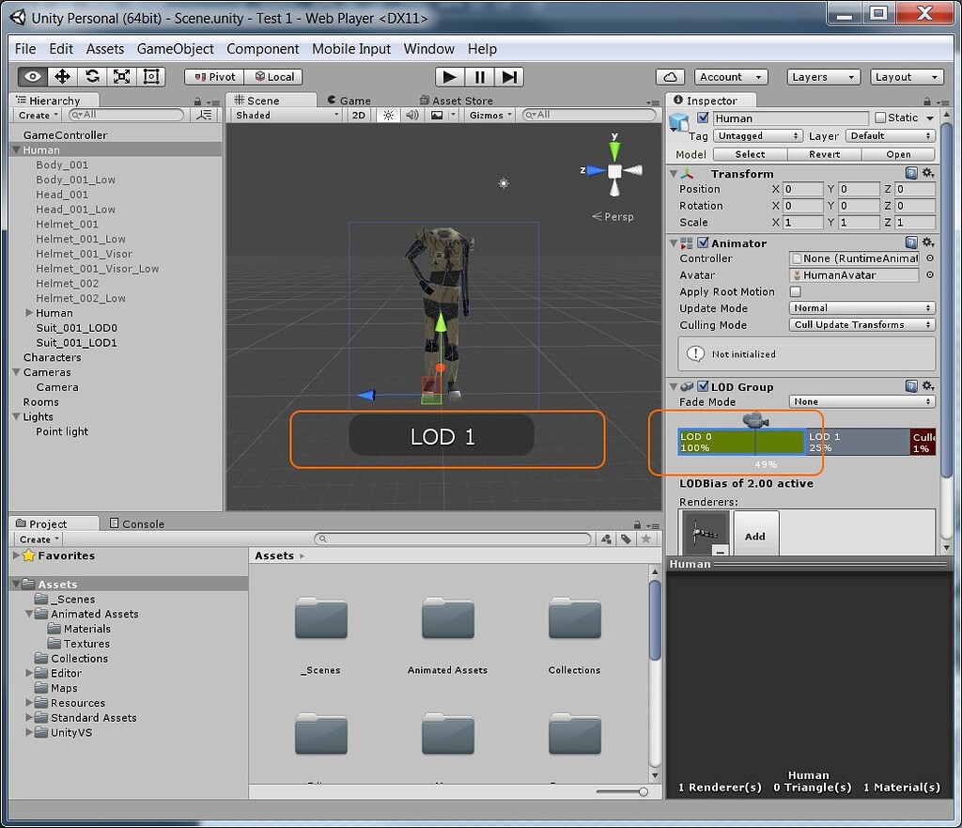Toggle scene audio speaker icon
This screenshot has width=962, height=828.
pyautogui.click(x=411, y=115)
